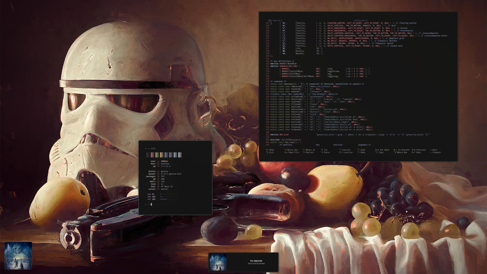Click '^Z Undo' nano shortcut
The image size is (487, 274).
361,150
